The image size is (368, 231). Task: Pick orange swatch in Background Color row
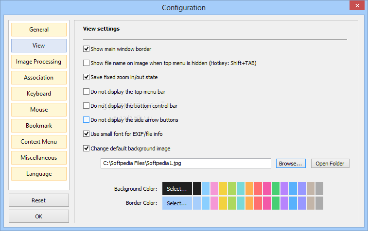click(x=249, y=189)
